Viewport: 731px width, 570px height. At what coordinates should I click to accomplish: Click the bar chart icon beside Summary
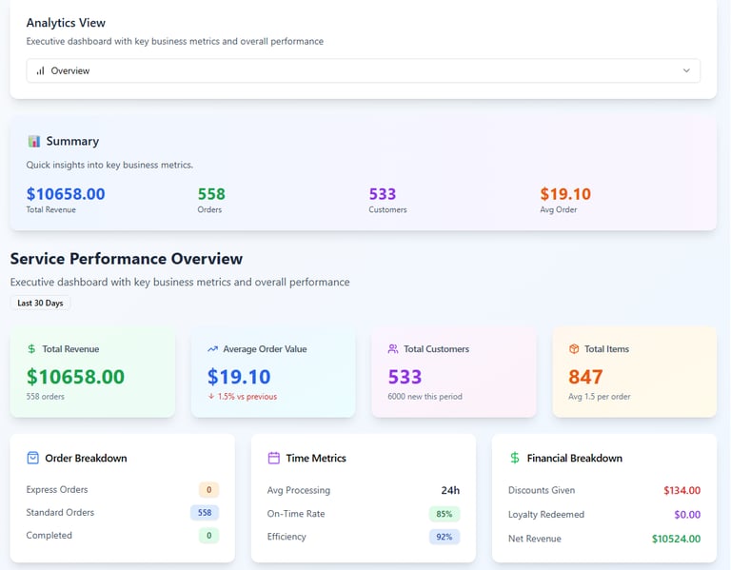point(34,142)
